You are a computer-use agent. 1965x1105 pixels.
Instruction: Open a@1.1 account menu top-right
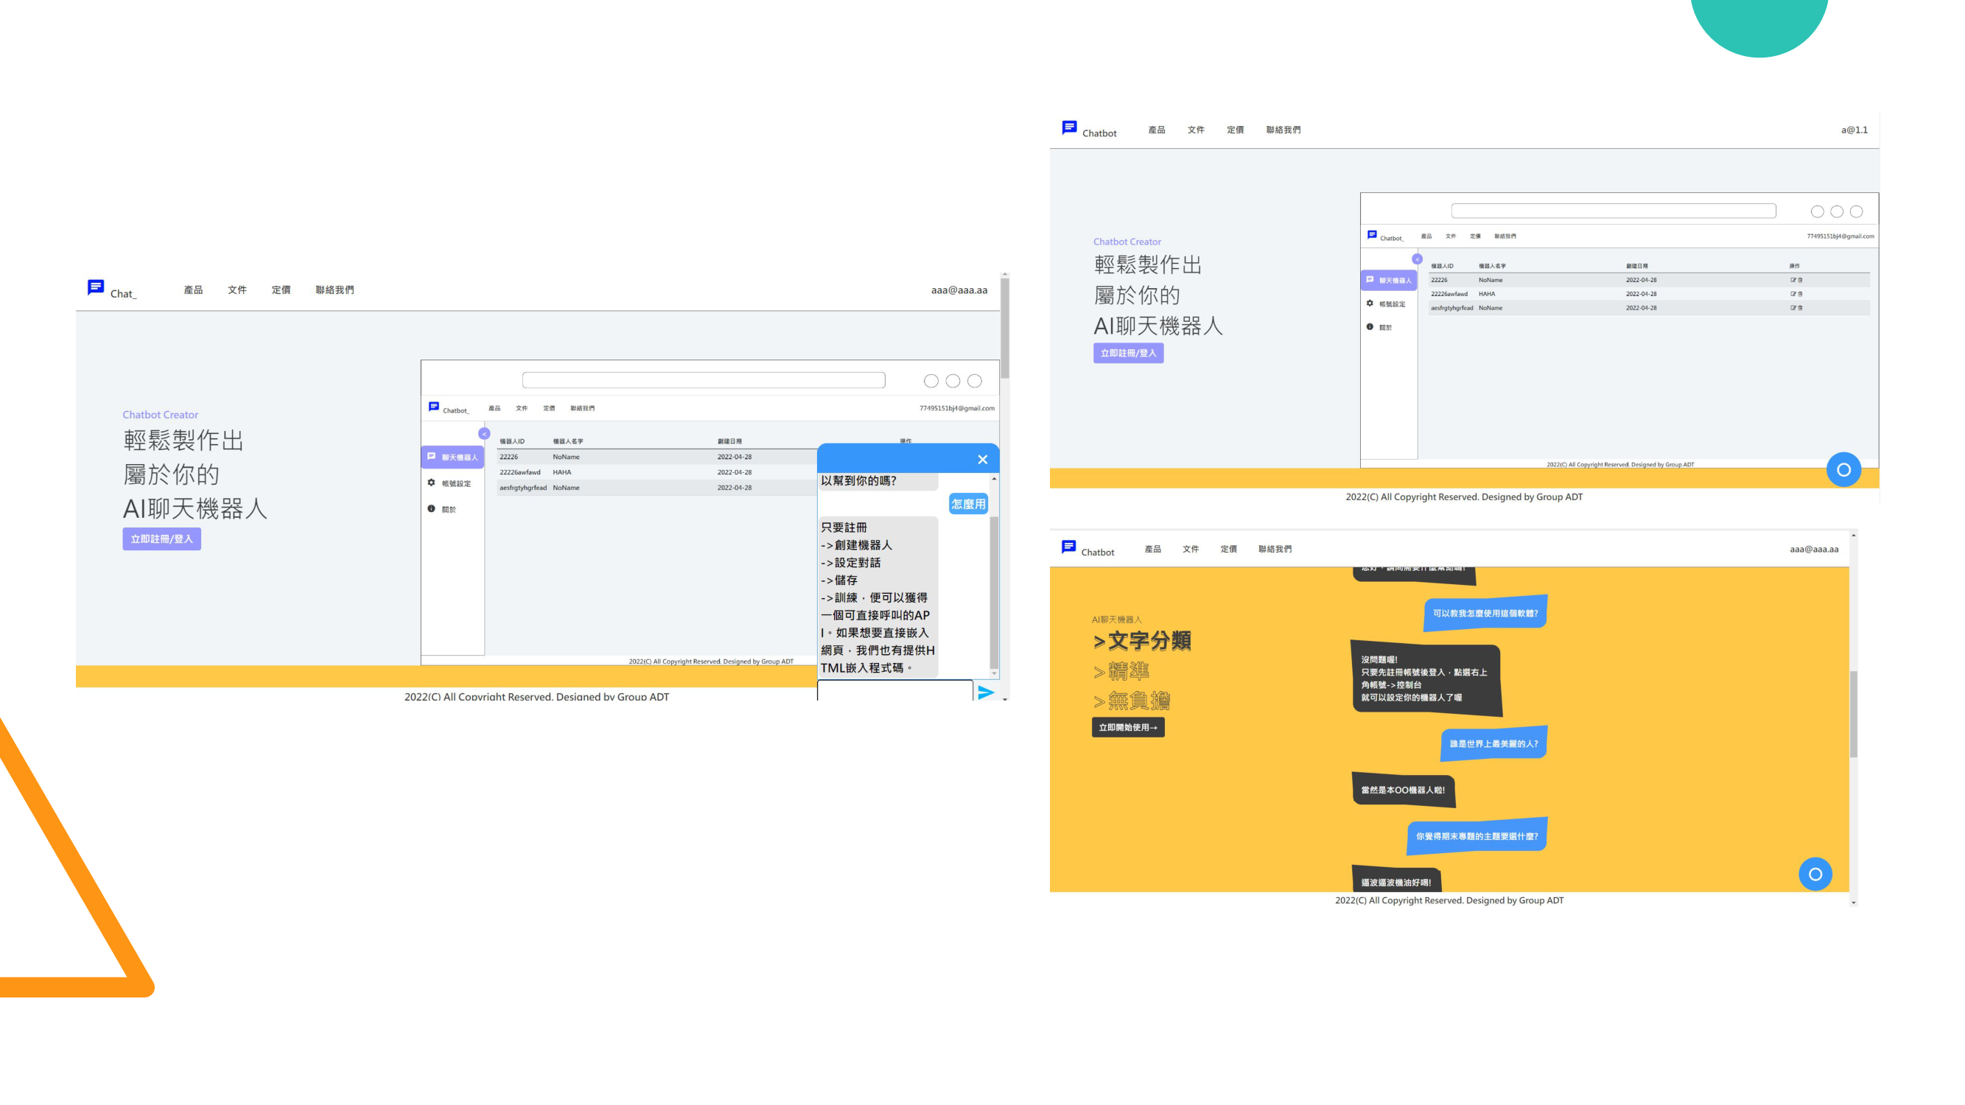(1854, 130)
